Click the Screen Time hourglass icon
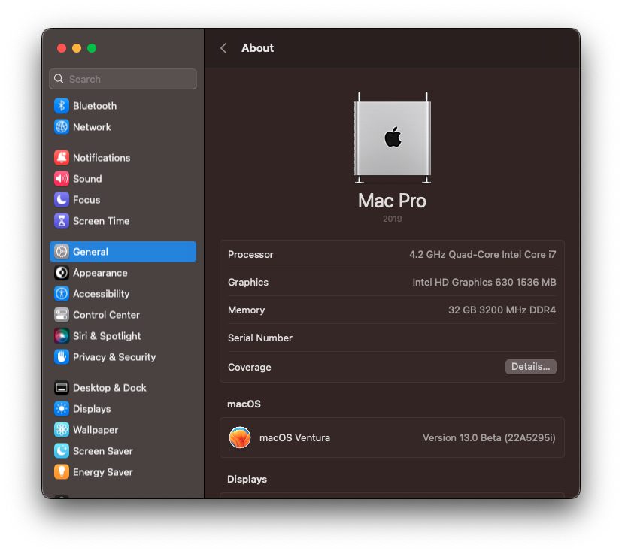This screenshot has height=554, width=622. pos(62,221)
